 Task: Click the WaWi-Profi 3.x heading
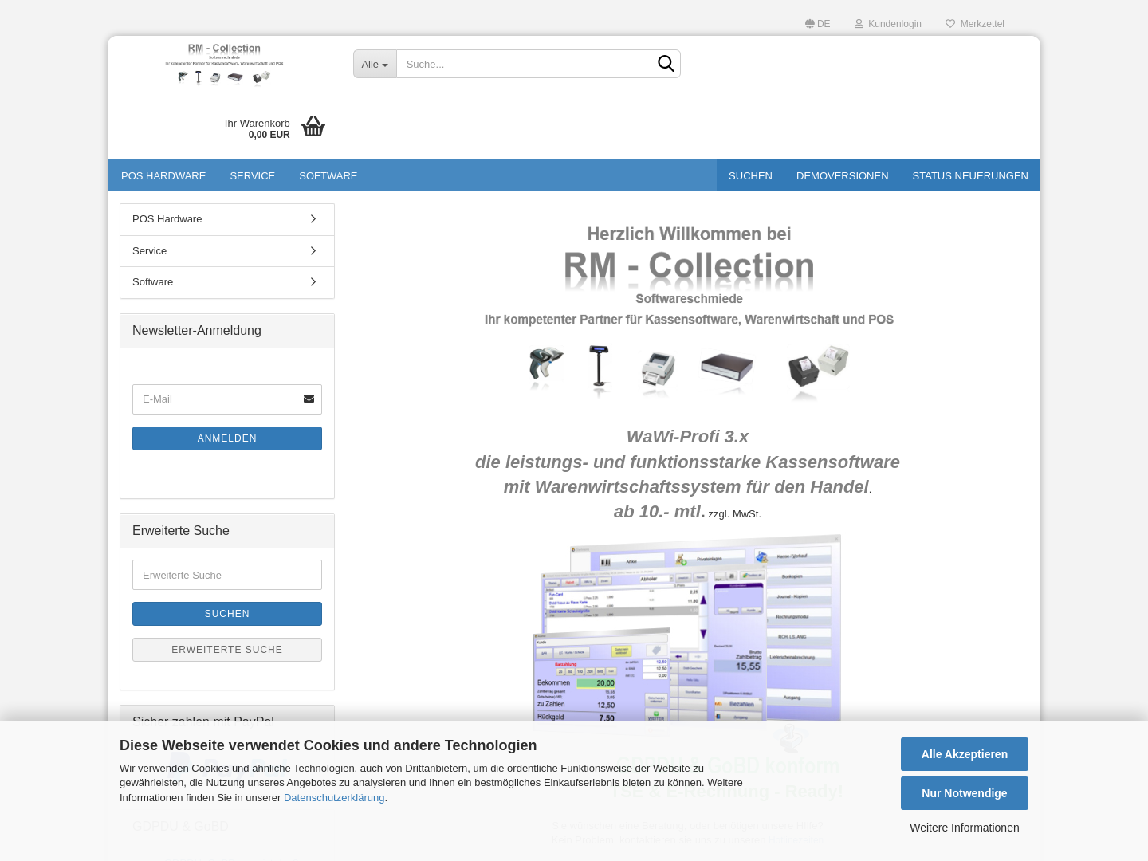(x=687, y=437)
